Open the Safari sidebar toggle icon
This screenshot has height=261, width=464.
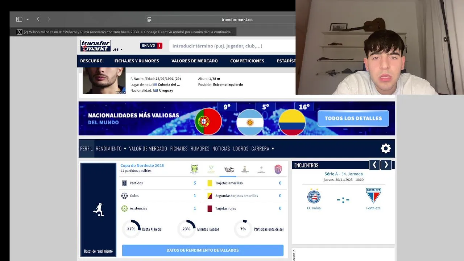point(19,19)
